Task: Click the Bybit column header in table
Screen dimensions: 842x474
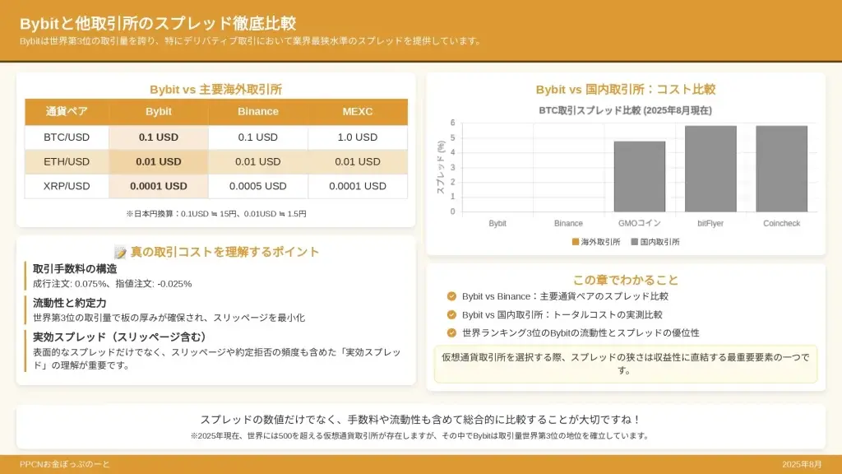Action: point(159,112)
